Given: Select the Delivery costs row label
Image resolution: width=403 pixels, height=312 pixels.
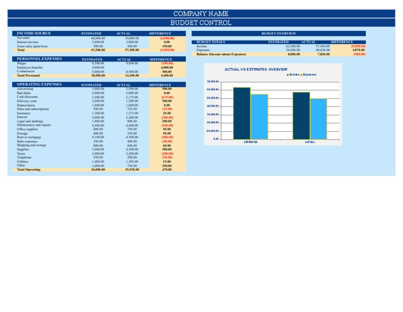Looking at the screenshot, I should tap(27, 101).
